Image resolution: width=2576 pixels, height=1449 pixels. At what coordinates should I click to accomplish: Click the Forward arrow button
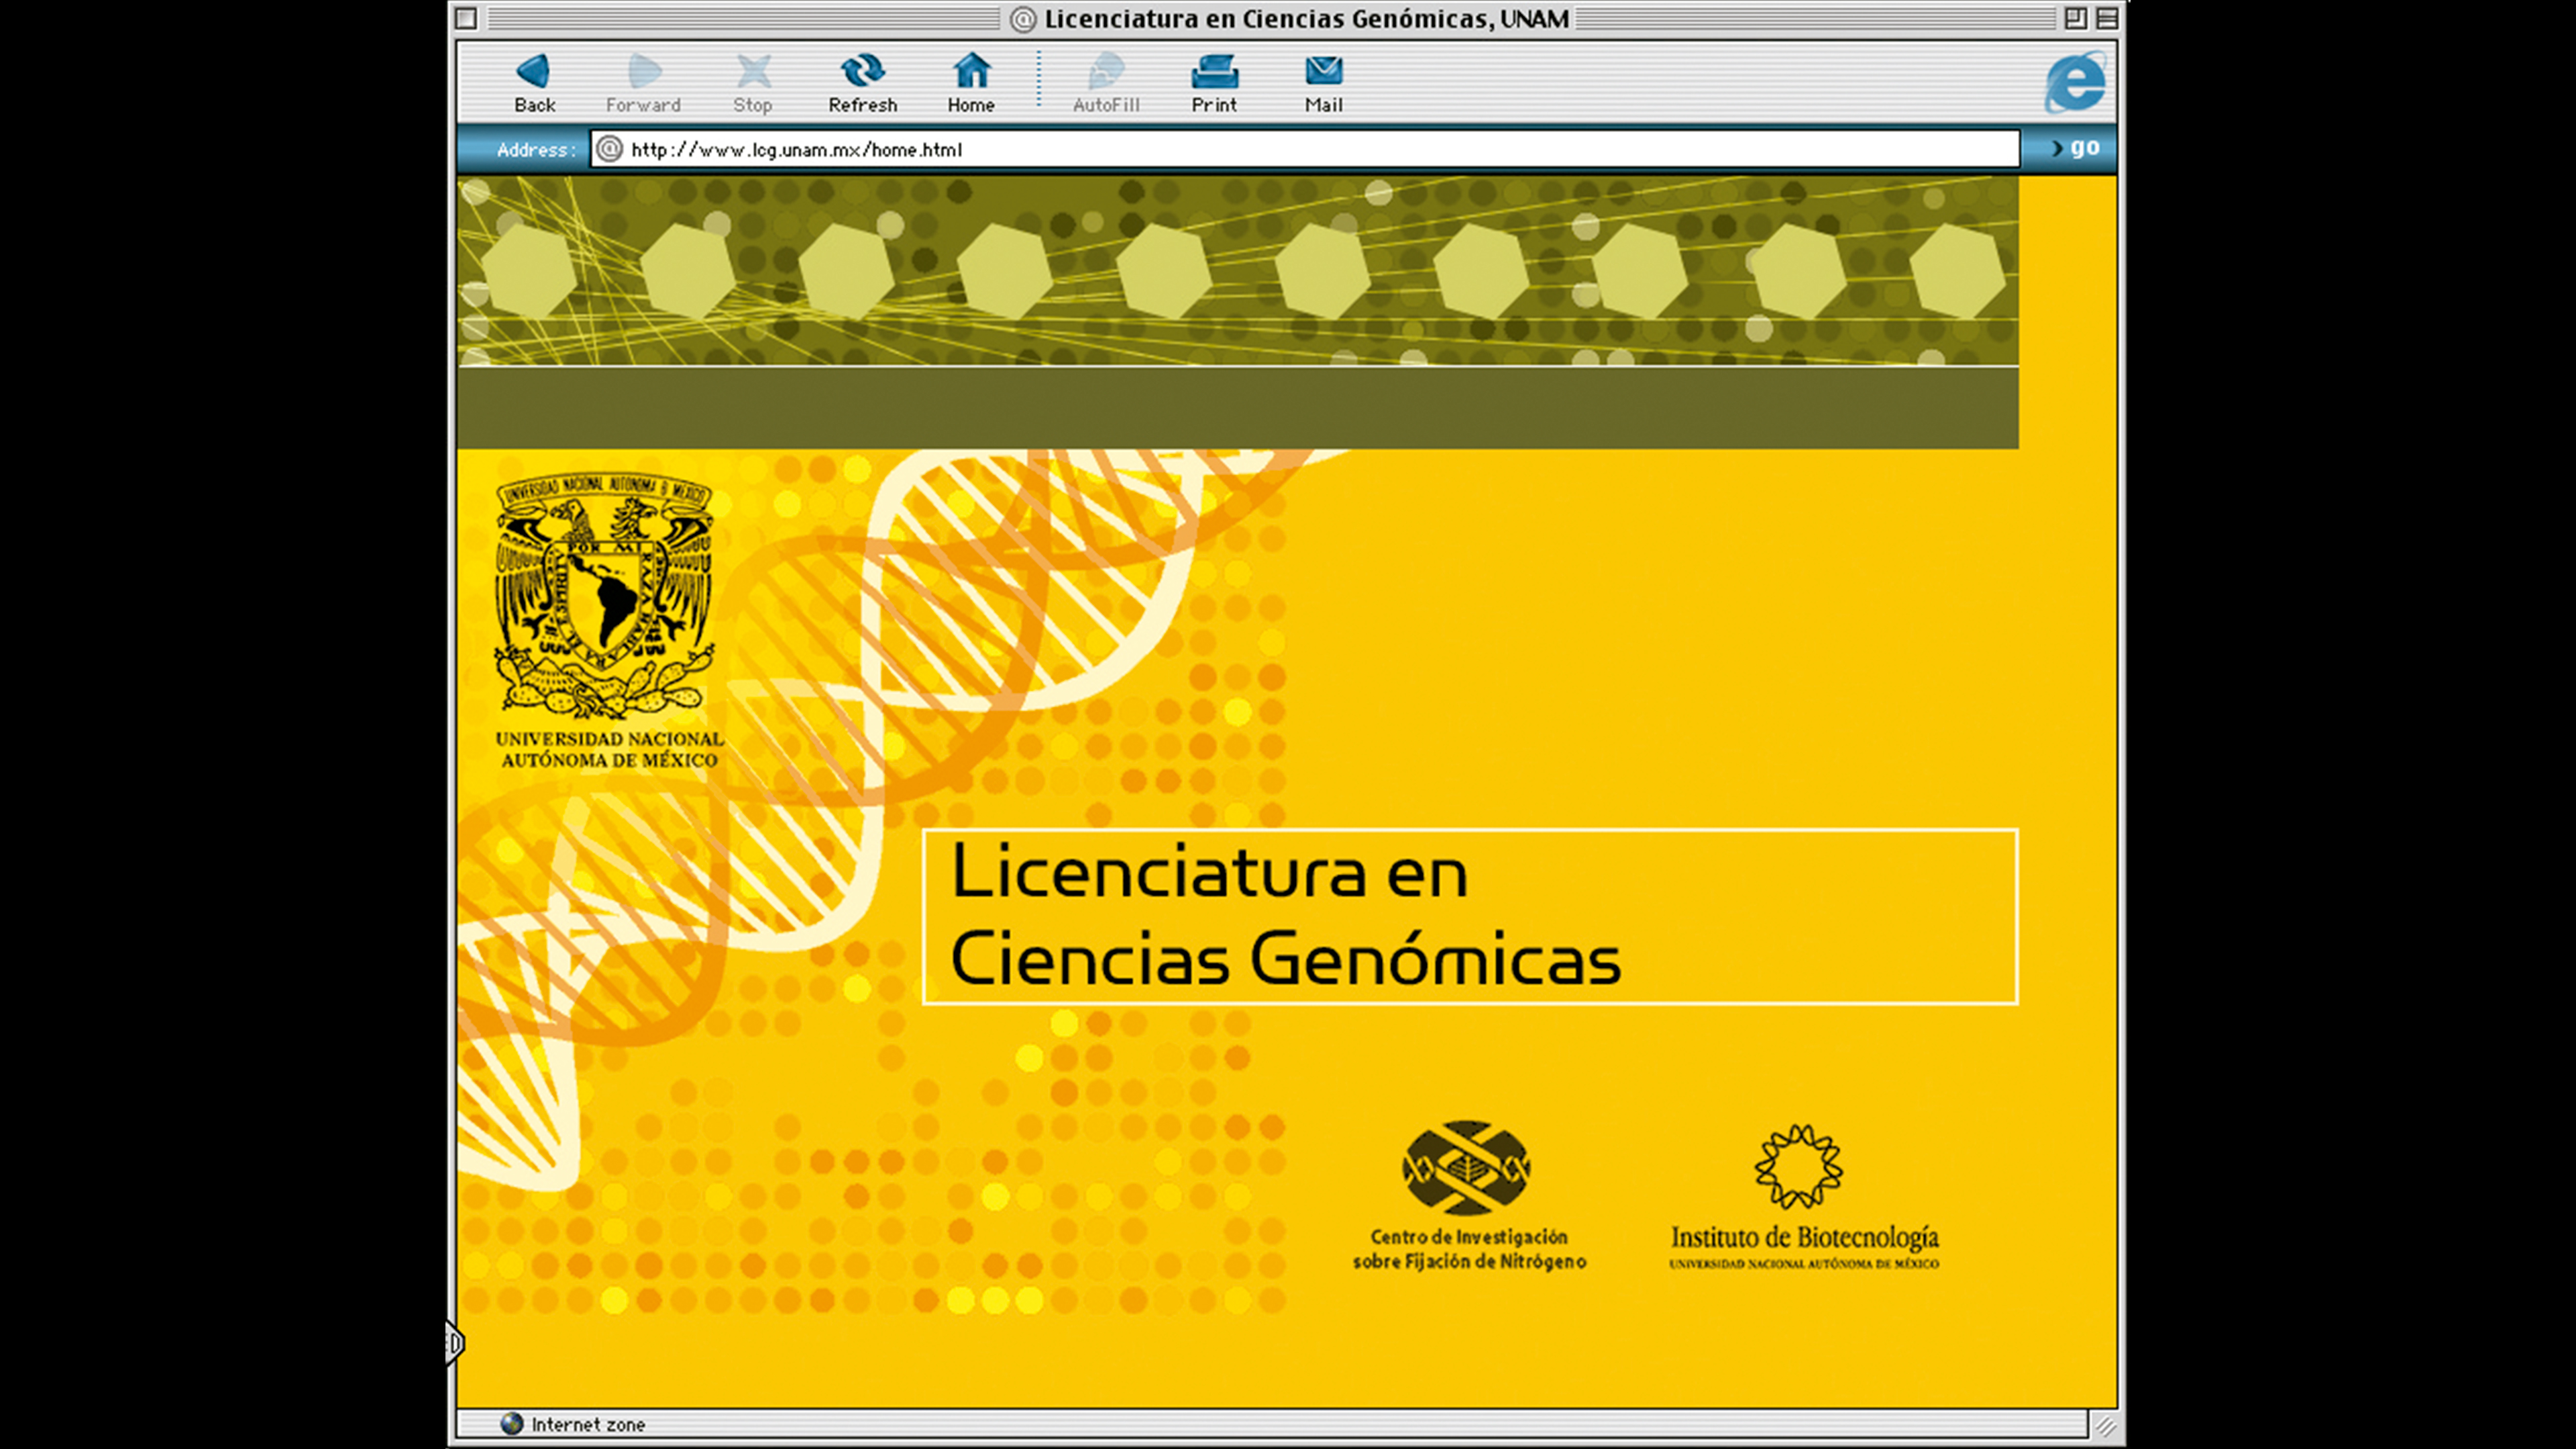coord(643,83)
